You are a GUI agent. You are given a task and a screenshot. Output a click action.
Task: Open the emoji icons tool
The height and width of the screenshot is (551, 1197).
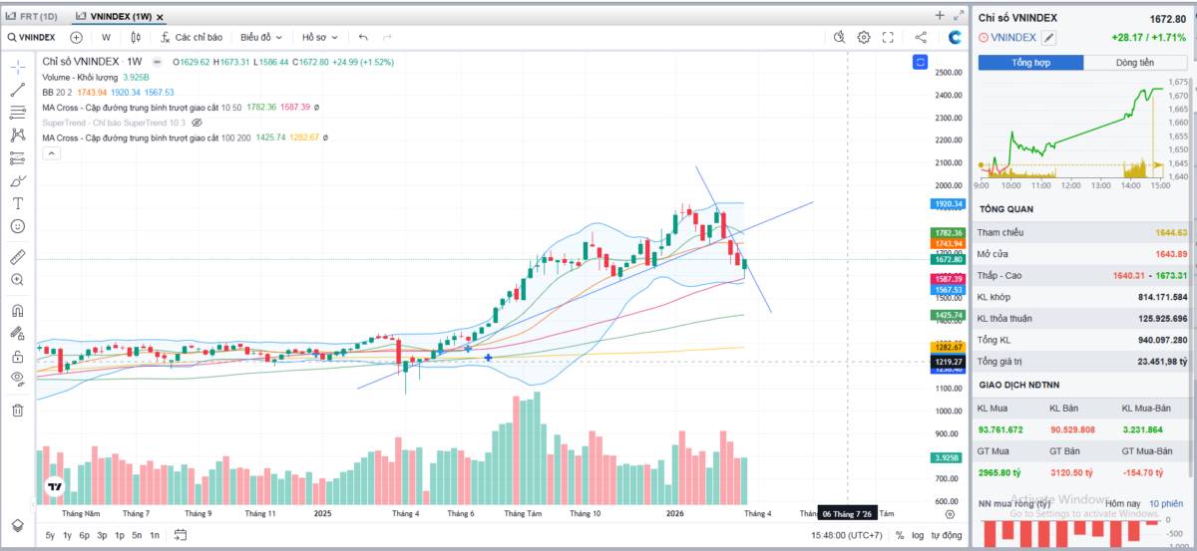click(17, 226)
